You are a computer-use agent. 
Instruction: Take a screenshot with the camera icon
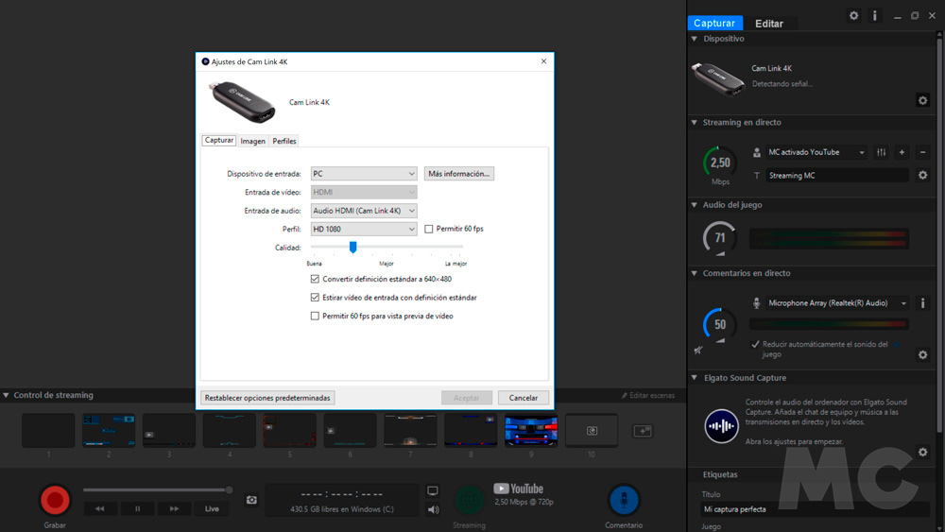pos(251,500)
